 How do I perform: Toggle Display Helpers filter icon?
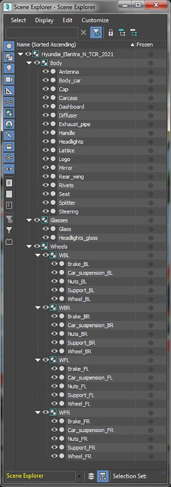9,91
